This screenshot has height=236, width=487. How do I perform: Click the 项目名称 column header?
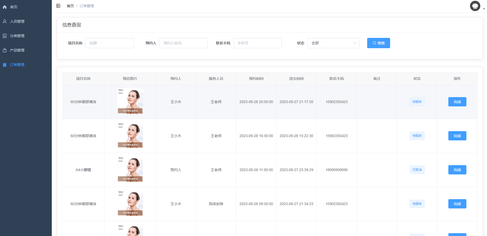click(x=83, y=79)
